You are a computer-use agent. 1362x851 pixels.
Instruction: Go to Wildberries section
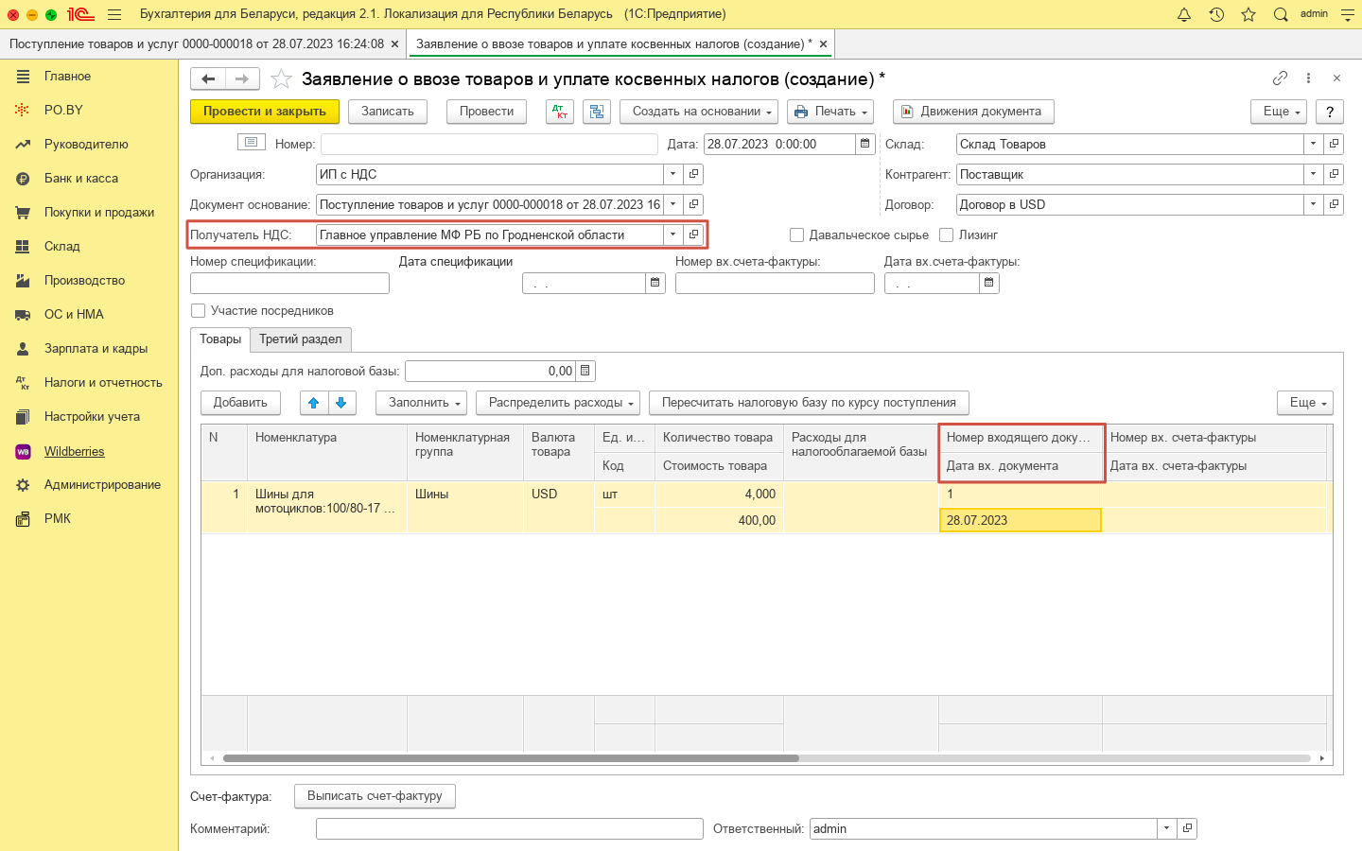[74, 451]
